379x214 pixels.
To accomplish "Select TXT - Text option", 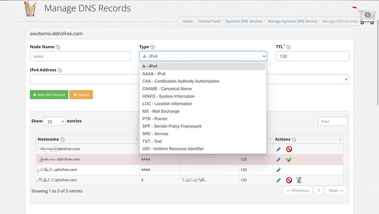I will point(203,141).
